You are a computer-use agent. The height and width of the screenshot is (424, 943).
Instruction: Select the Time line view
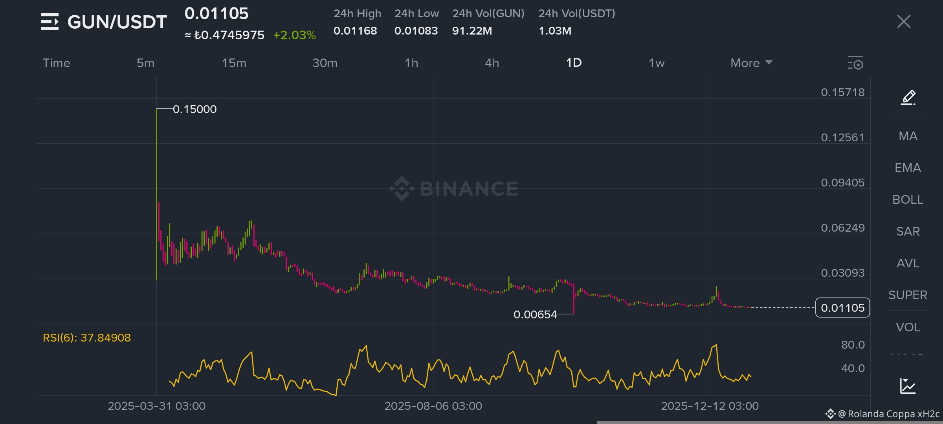point(57,63)
